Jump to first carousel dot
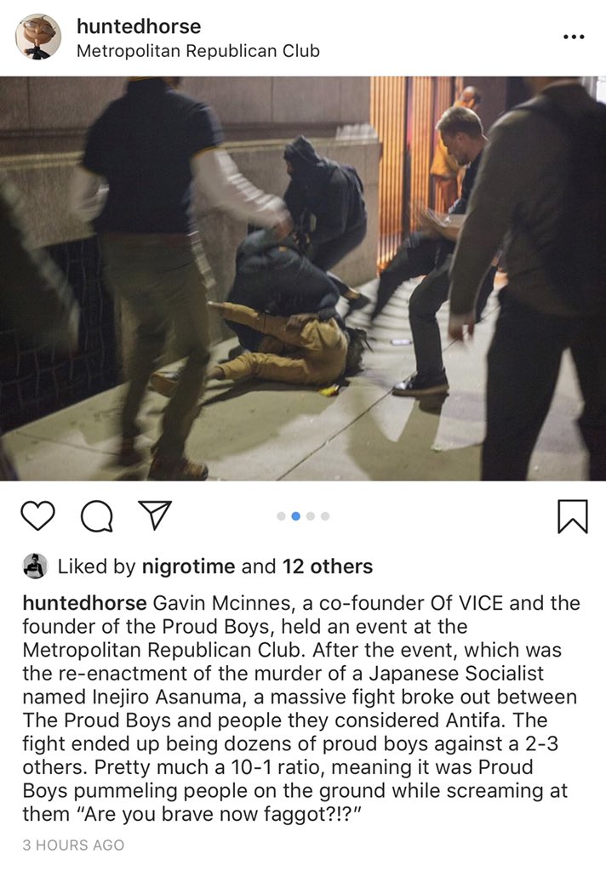Viewport: 606px width, 871px height. tap(282, 516)
